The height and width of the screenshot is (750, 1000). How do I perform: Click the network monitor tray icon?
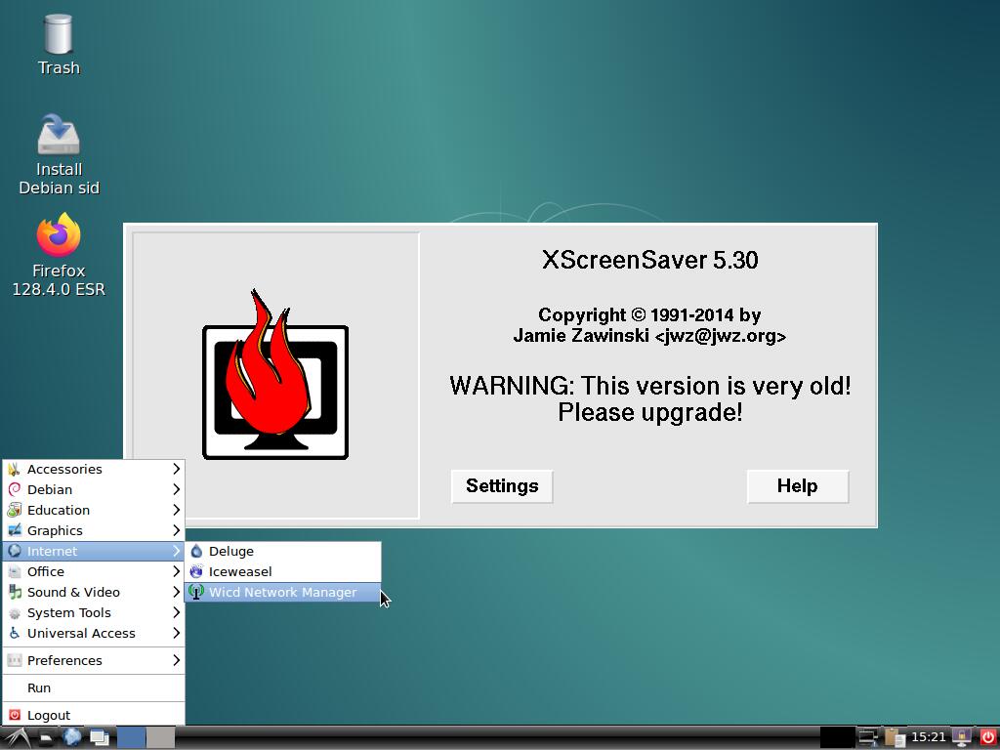pos(868,738)
